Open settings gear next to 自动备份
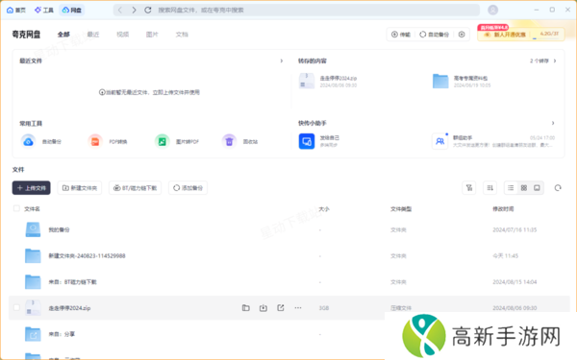Screen dimensions: 577x360 coord(462,35)
